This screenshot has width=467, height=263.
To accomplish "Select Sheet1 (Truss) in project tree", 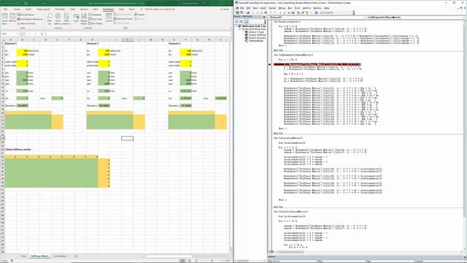I will pyautogui.click(x=256, y=32).
